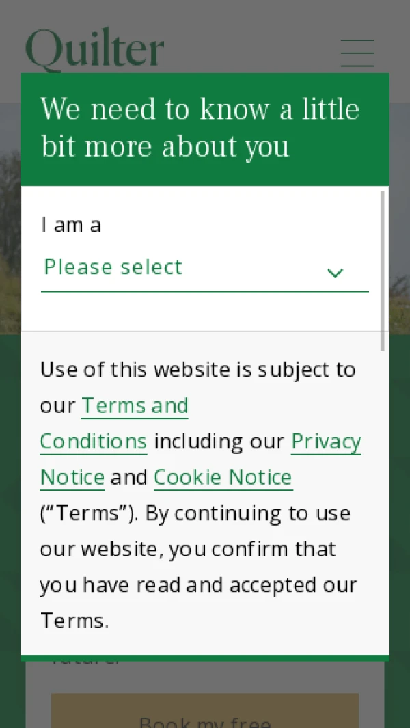The image size is (410, 728).
Task: Open the Cookie Notice
Action: pos(223,477)
